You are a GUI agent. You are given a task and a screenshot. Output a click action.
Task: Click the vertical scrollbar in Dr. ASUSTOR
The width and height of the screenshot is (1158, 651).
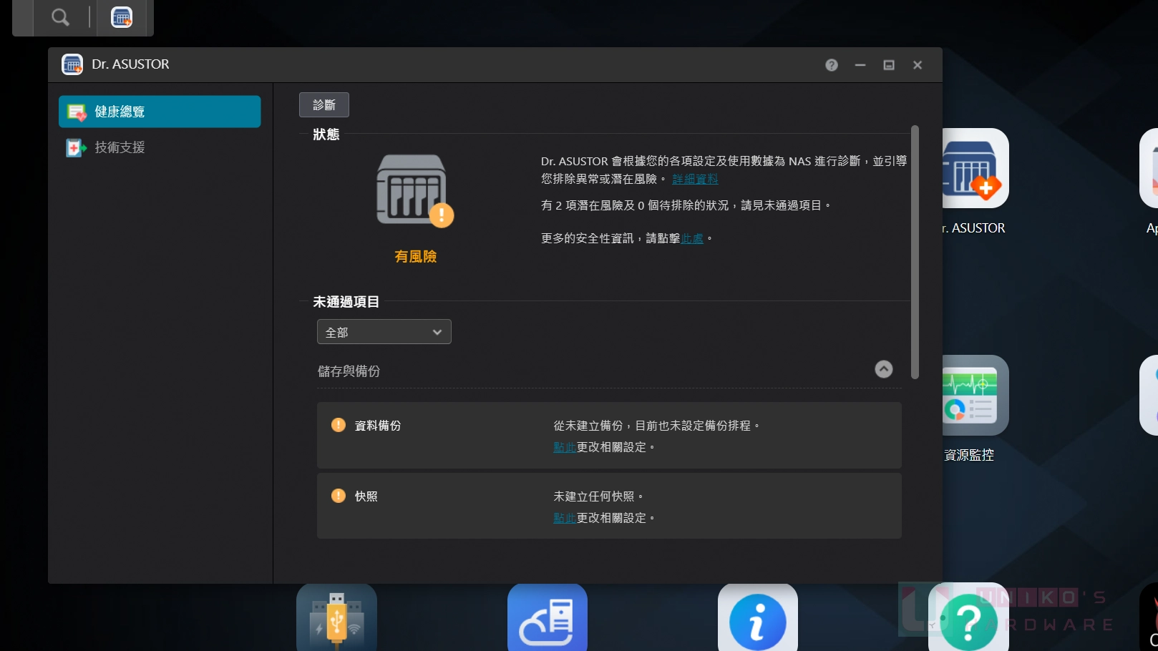pyautogui.click(x=915, y=252)
